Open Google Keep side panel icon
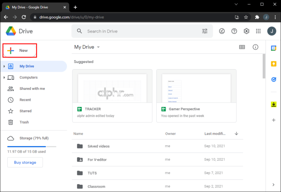Viewport: 281px width, 192px height. (x=274, y=64)
